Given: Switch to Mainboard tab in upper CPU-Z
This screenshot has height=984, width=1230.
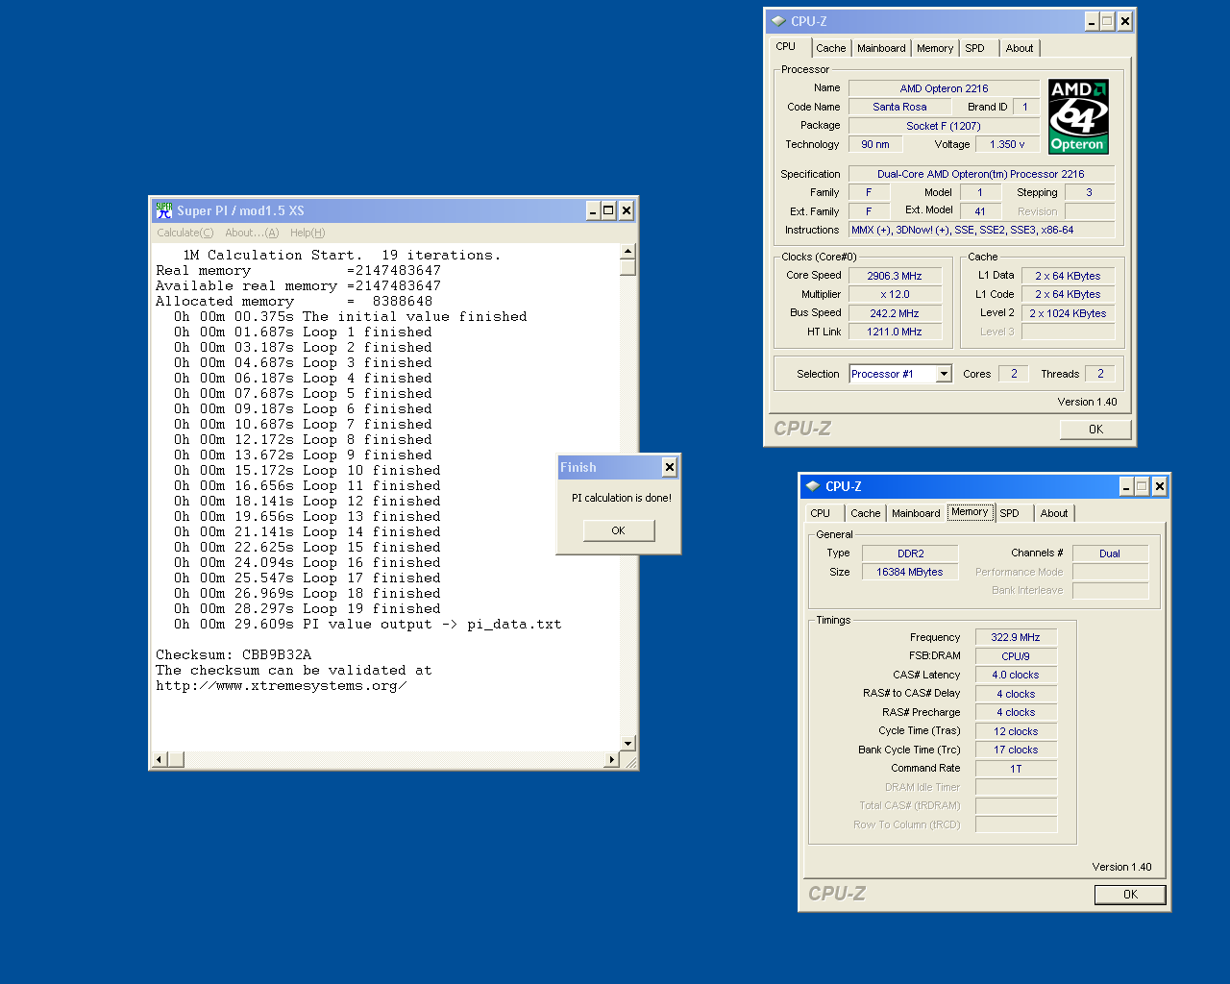Looking at the screenshot, I should click(x=881, y=48).
